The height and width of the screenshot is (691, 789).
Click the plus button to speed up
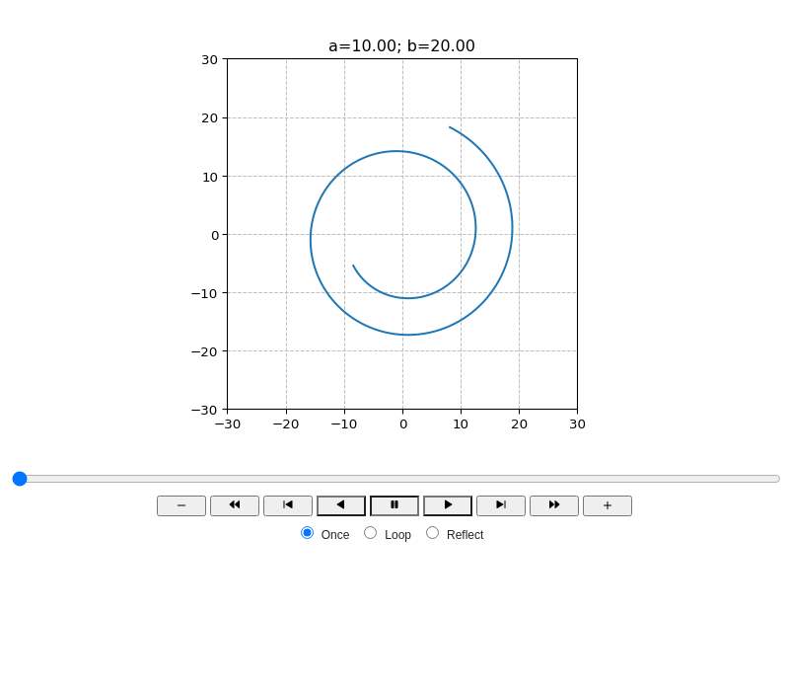tap(608, 505)
